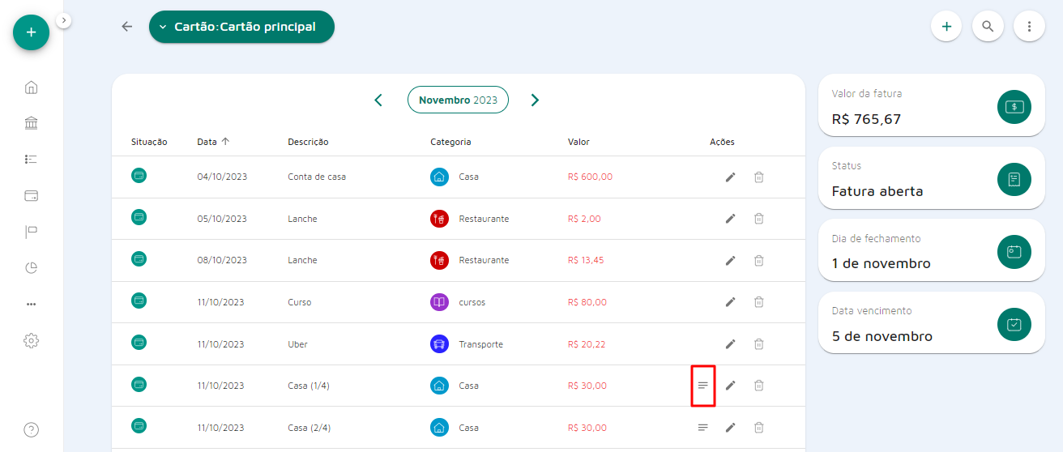Delete the Conta de casa expense
The image size is (1063, 452).
point(759,177)
